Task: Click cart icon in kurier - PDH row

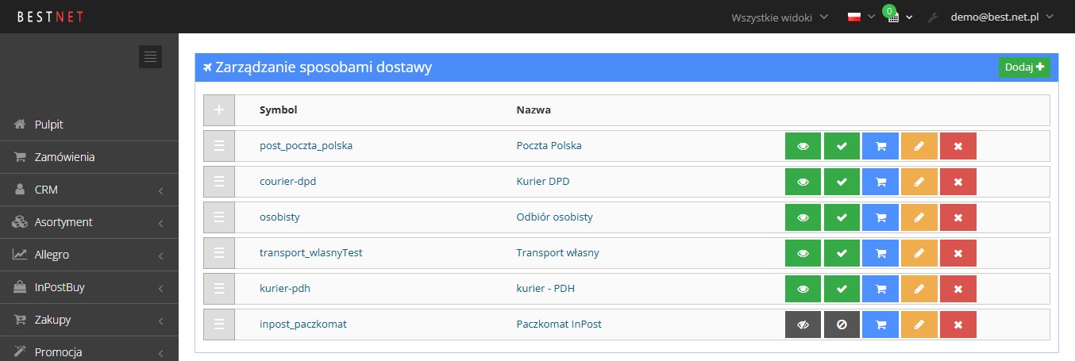Action: (x=880, y=289)
